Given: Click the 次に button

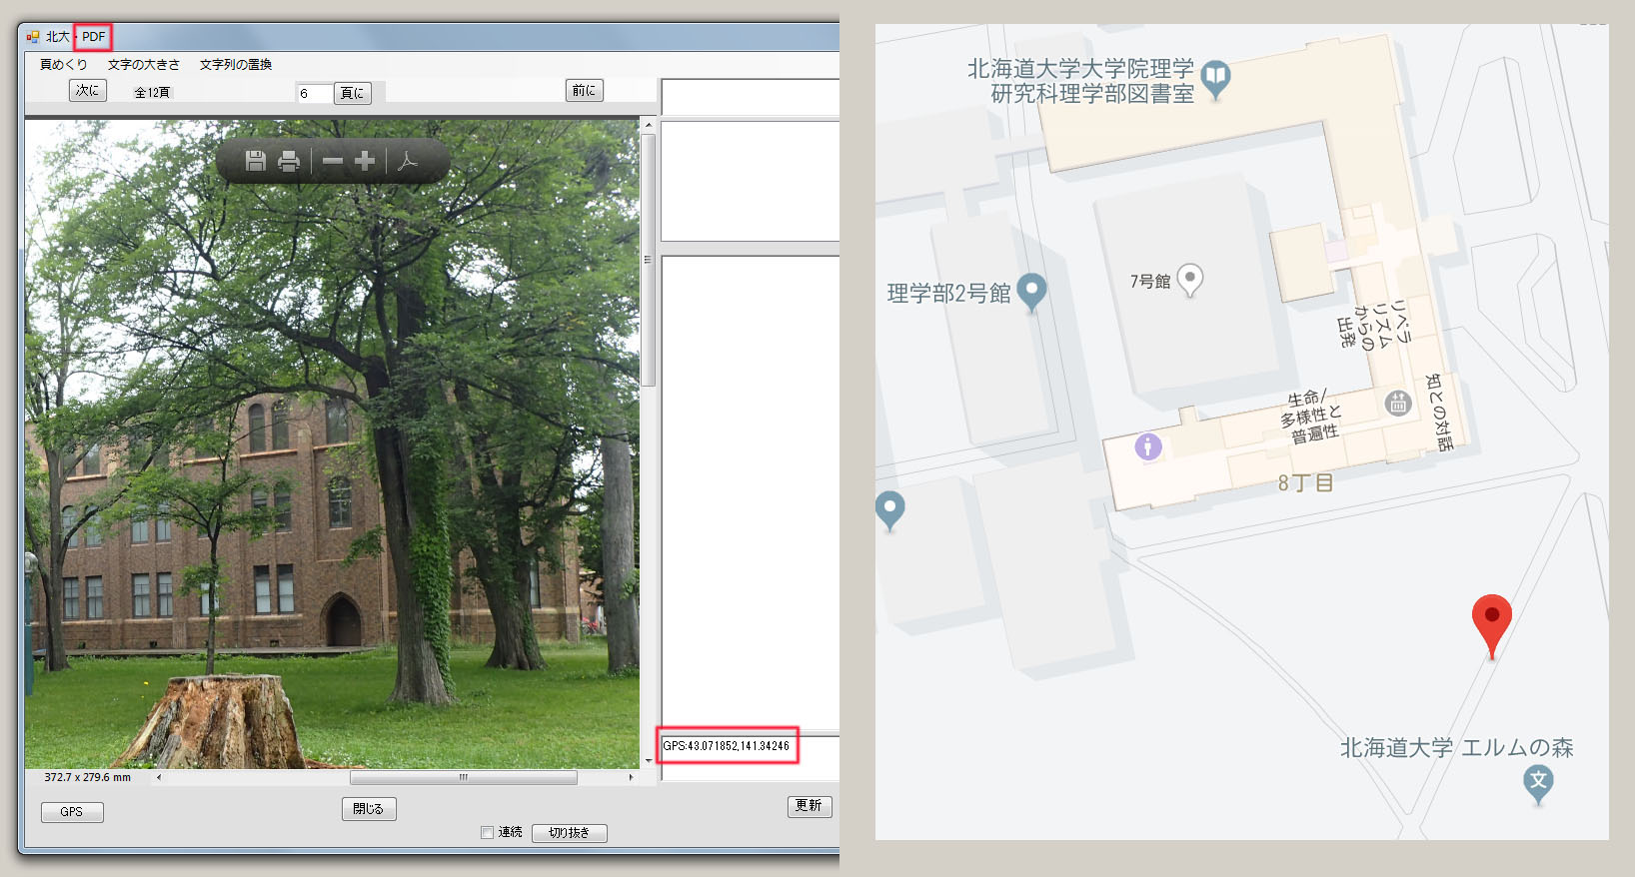Looking at the screenshot, I should click(x=88, y=91).
